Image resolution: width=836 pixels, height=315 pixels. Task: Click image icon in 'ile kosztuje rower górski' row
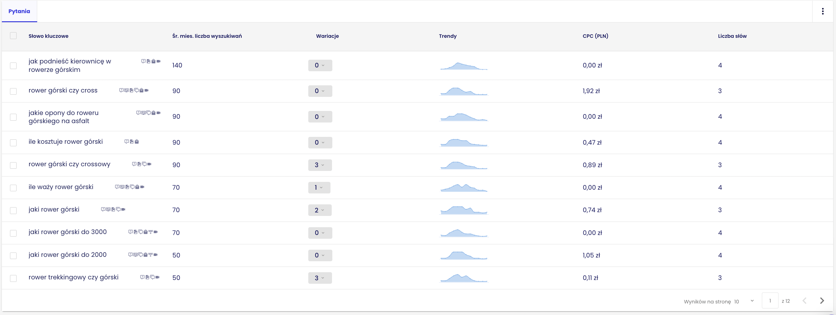click(x=132, y=142)
